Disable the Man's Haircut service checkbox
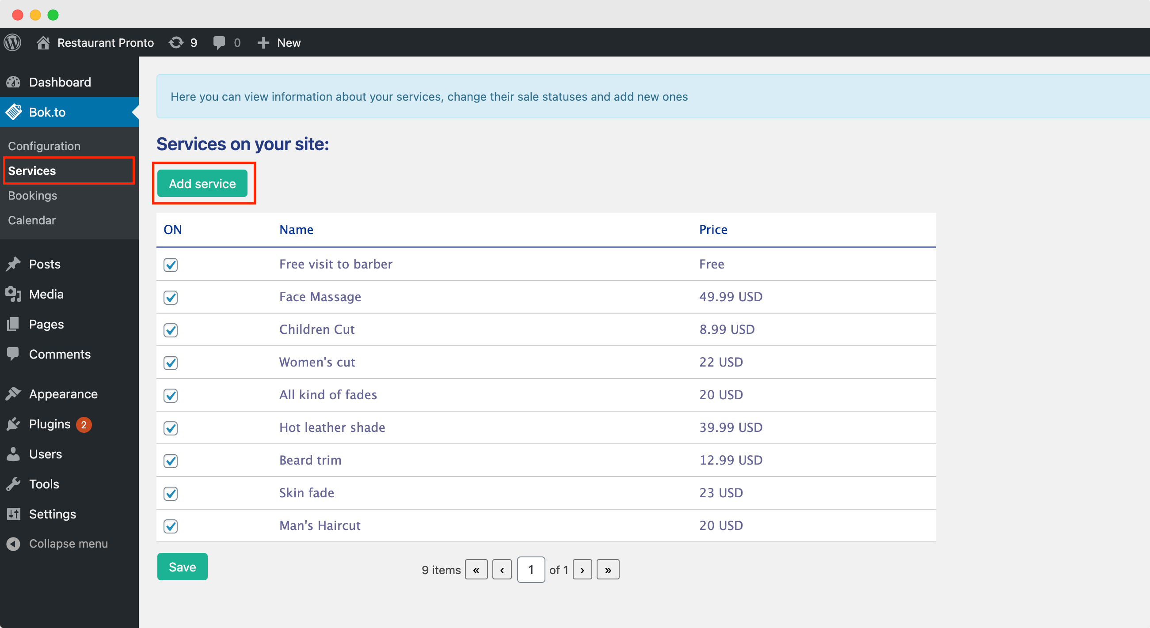 tap(171, 526)
